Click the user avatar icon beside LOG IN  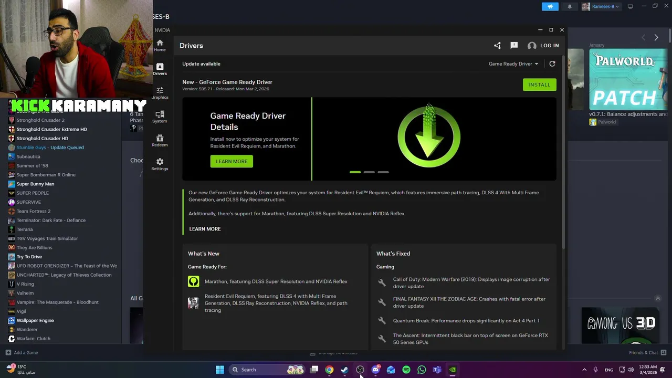[x=532, y=46]
